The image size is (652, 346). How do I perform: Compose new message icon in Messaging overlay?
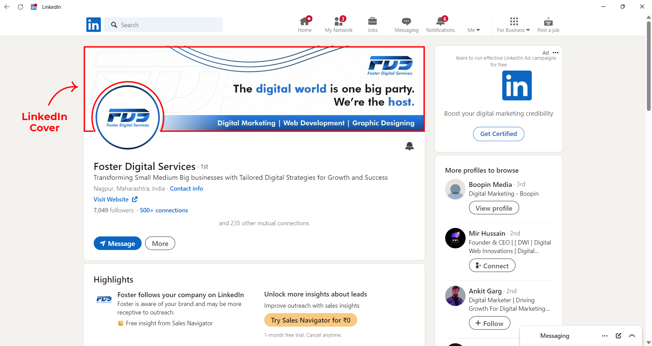click(x=619, y=335)
